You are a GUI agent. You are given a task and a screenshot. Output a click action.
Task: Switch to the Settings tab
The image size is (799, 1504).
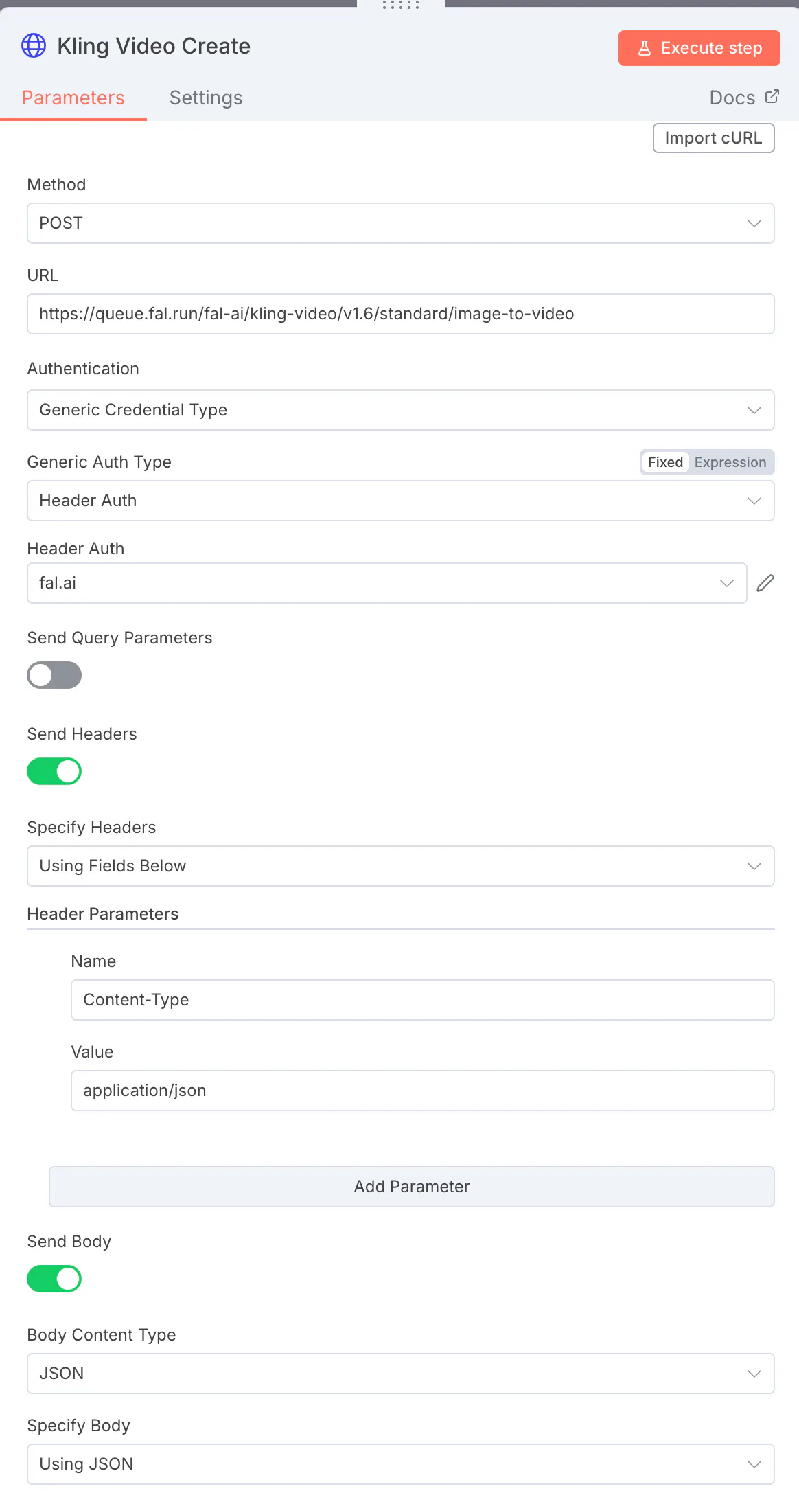206,98
